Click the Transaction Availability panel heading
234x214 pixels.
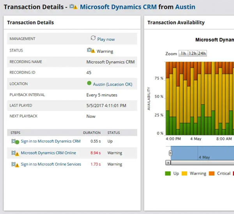(x=176, y=23)
